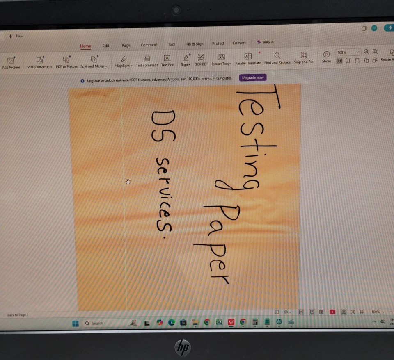Open Microsoft Store from taskbar
Viewport: 394px width, 360px height.
click(183, 322)
